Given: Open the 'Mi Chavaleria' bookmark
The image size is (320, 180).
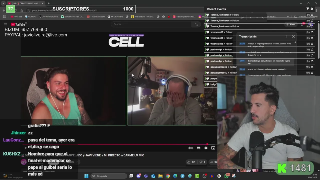Looking at the screenshot, I should (x=115, y=17).
